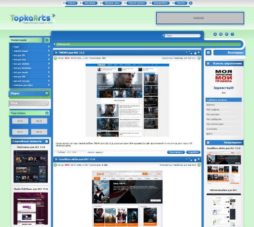Image resolution: width=254 pixels, height=227 pixels.
Task: Click the Добавить материал panel link
Action: pos(223,100)
